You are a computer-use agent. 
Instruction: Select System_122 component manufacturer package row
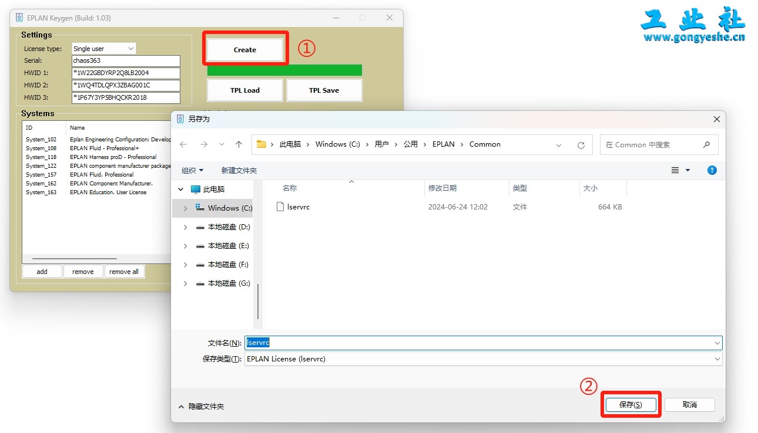[x=98, y=166]
